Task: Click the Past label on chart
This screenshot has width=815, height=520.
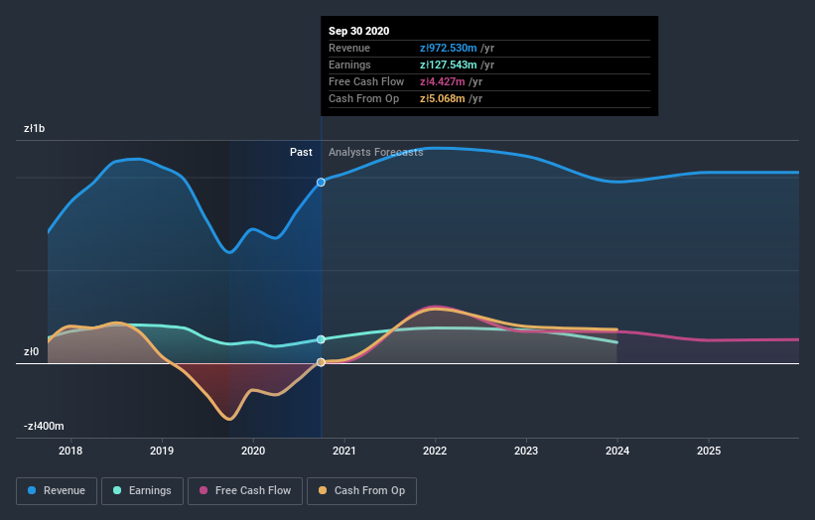Action: [301, 152]
